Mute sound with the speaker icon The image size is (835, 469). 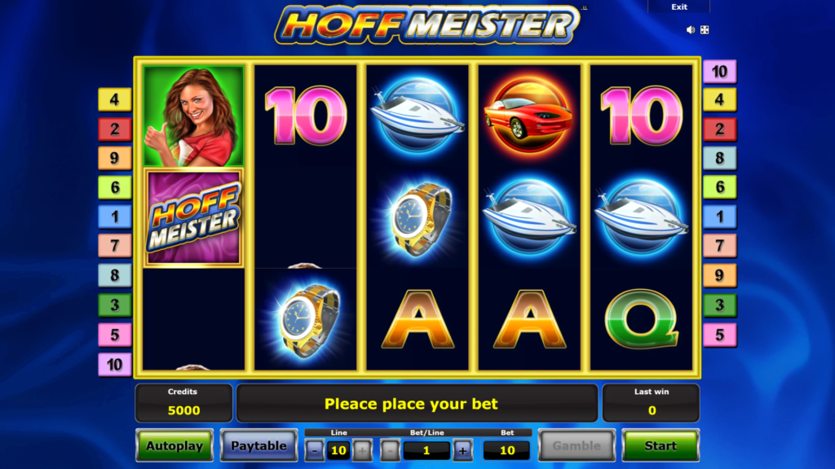690,30
